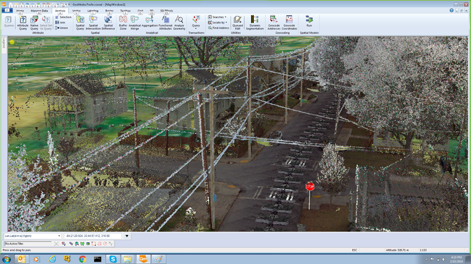The width and height of the screenshot is (471, 264).
Task: Switch to the Raster tab
Action: pos(110,11)
